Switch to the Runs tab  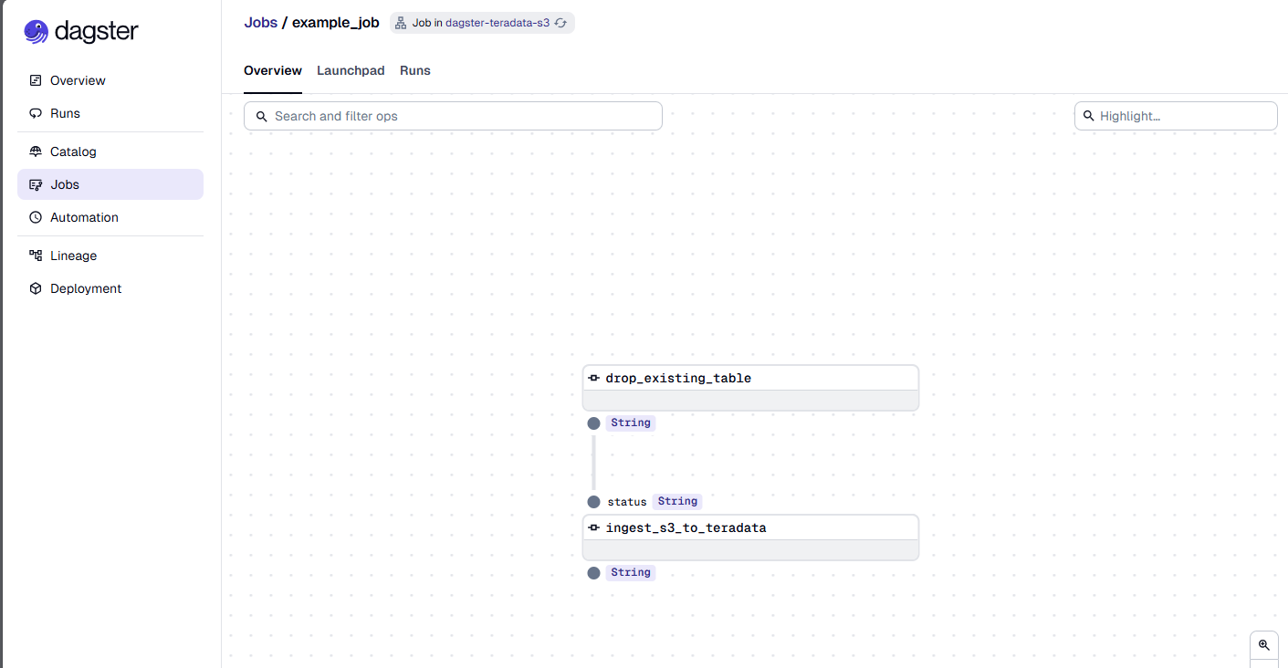point(415,70)
